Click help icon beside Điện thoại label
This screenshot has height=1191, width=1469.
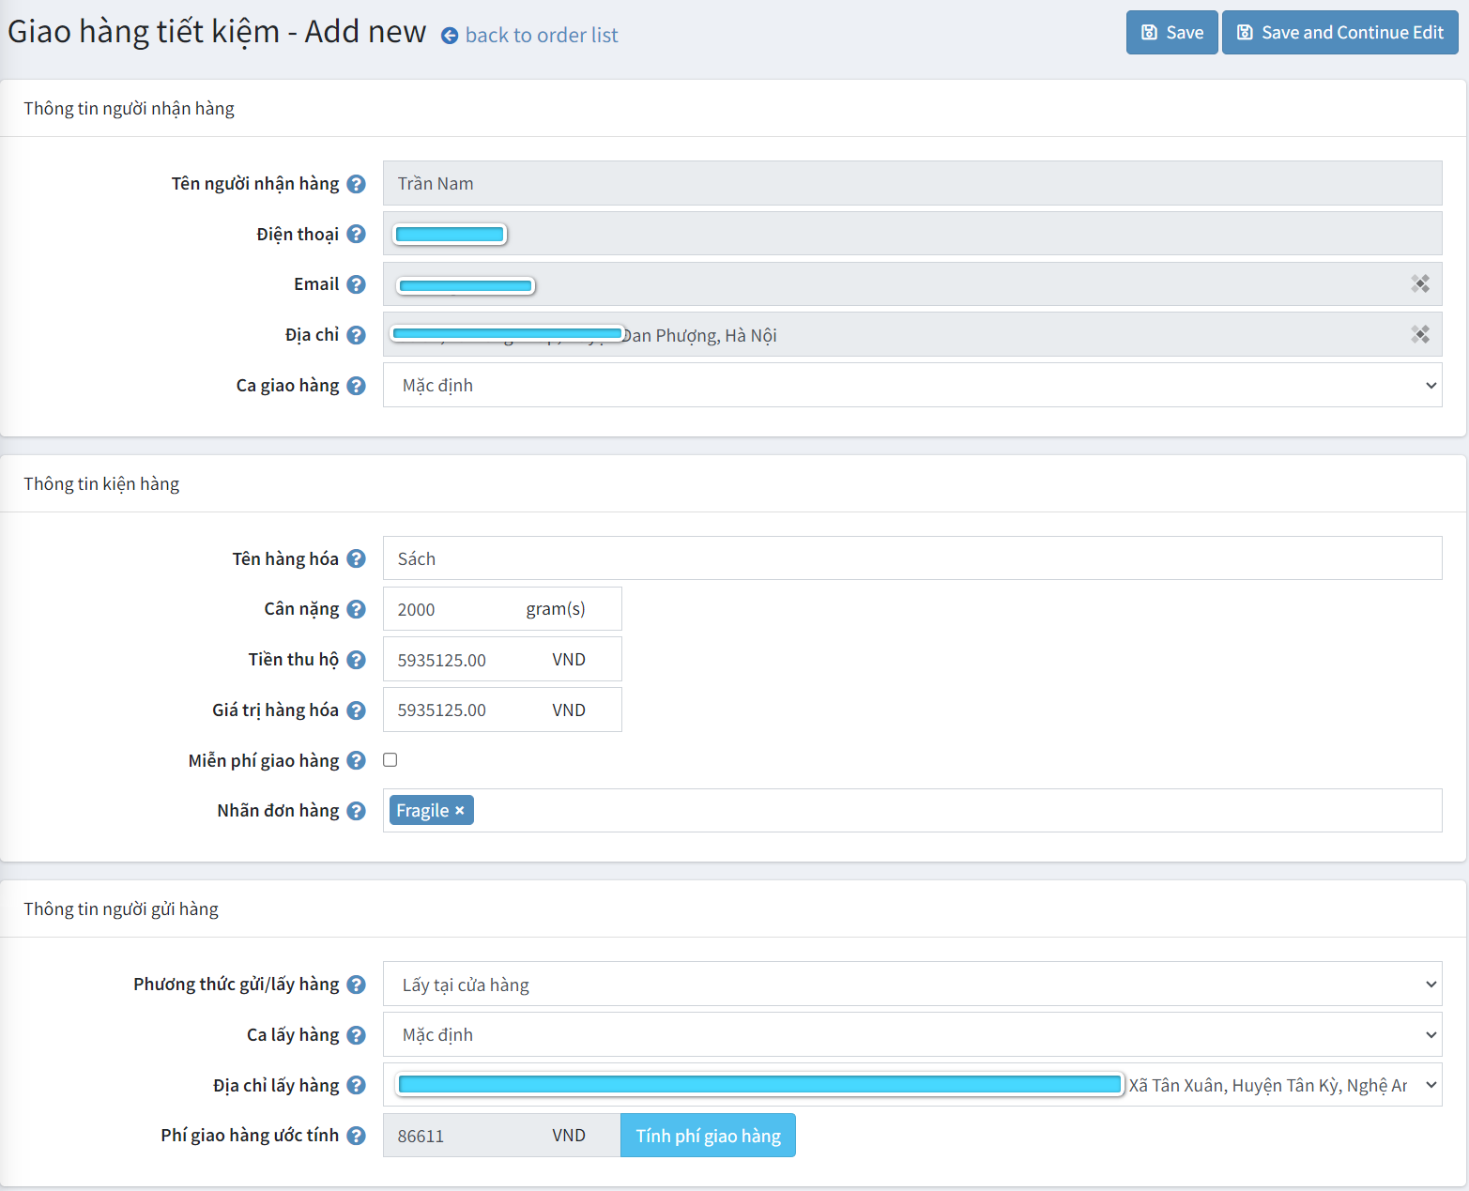356,234
